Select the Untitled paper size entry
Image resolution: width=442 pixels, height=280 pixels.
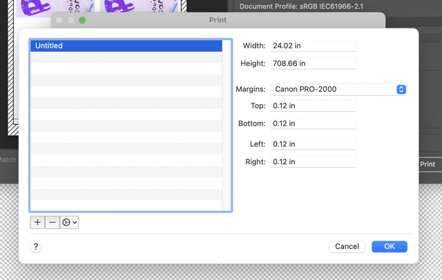tap(126, 46)
